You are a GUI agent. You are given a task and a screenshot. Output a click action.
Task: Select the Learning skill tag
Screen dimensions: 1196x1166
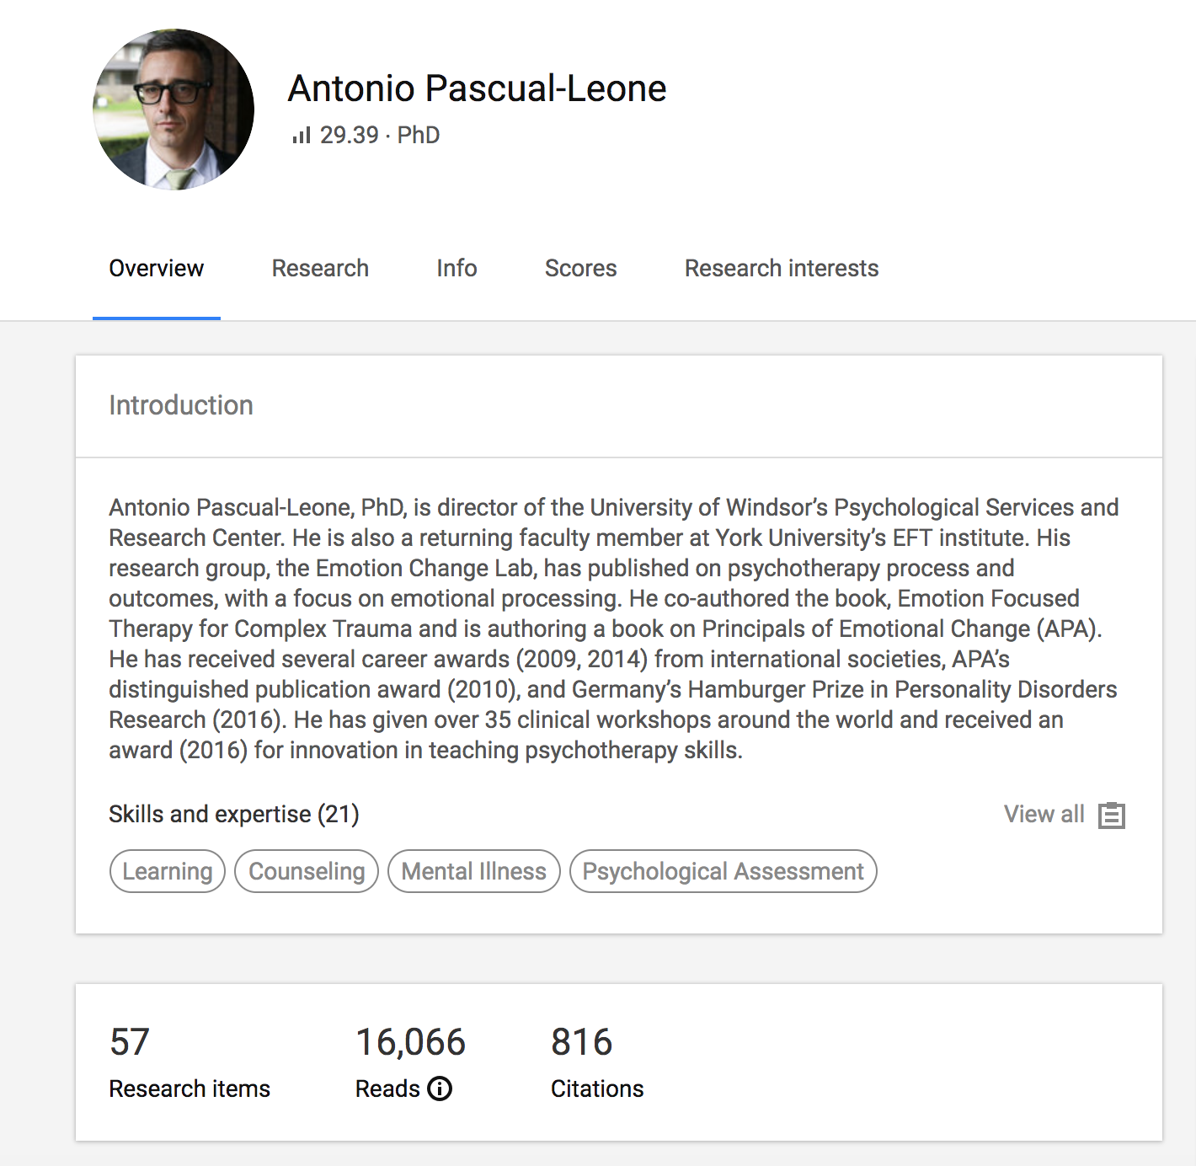point(168,871)
